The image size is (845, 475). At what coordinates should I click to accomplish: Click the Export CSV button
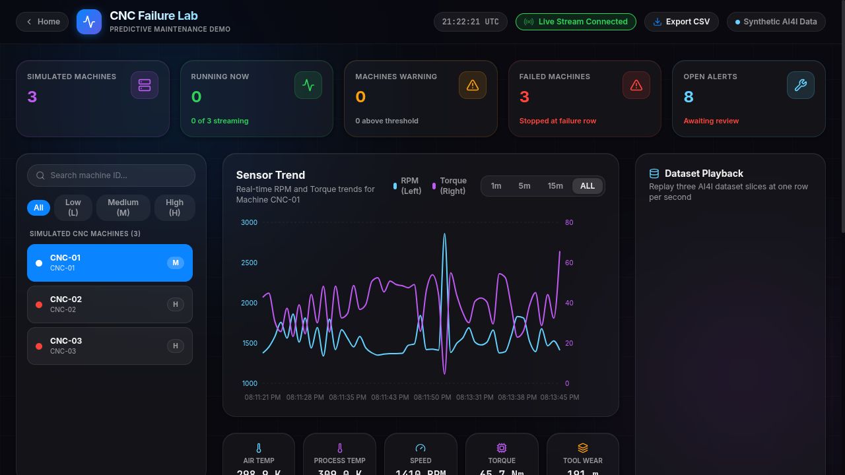tap(681, 22)
